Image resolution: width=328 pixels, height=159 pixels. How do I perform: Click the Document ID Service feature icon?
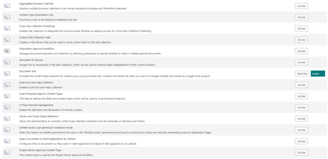point(7,62)
